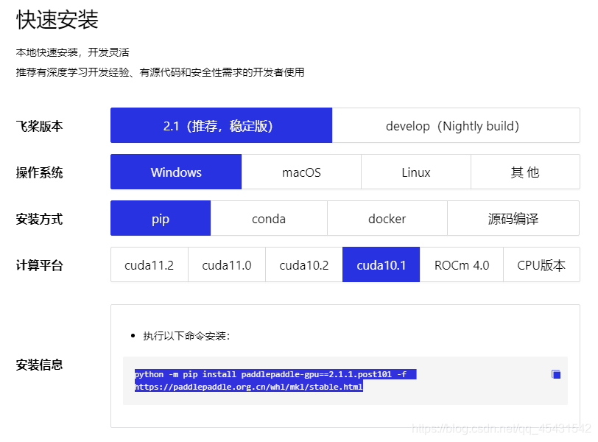Click the 执行以下命令安装 instruction text
Viewport: 598px width, 442px height.
[186, 336]
